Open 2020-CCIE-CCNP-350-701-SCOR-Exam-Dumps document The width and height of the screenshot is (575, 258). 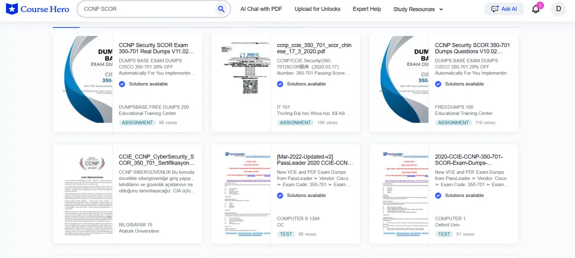click(x=469, y=160)
